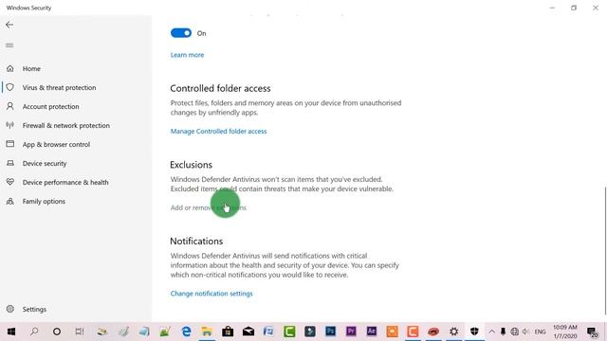Open Firewall & network protection page

click(66, 125)
